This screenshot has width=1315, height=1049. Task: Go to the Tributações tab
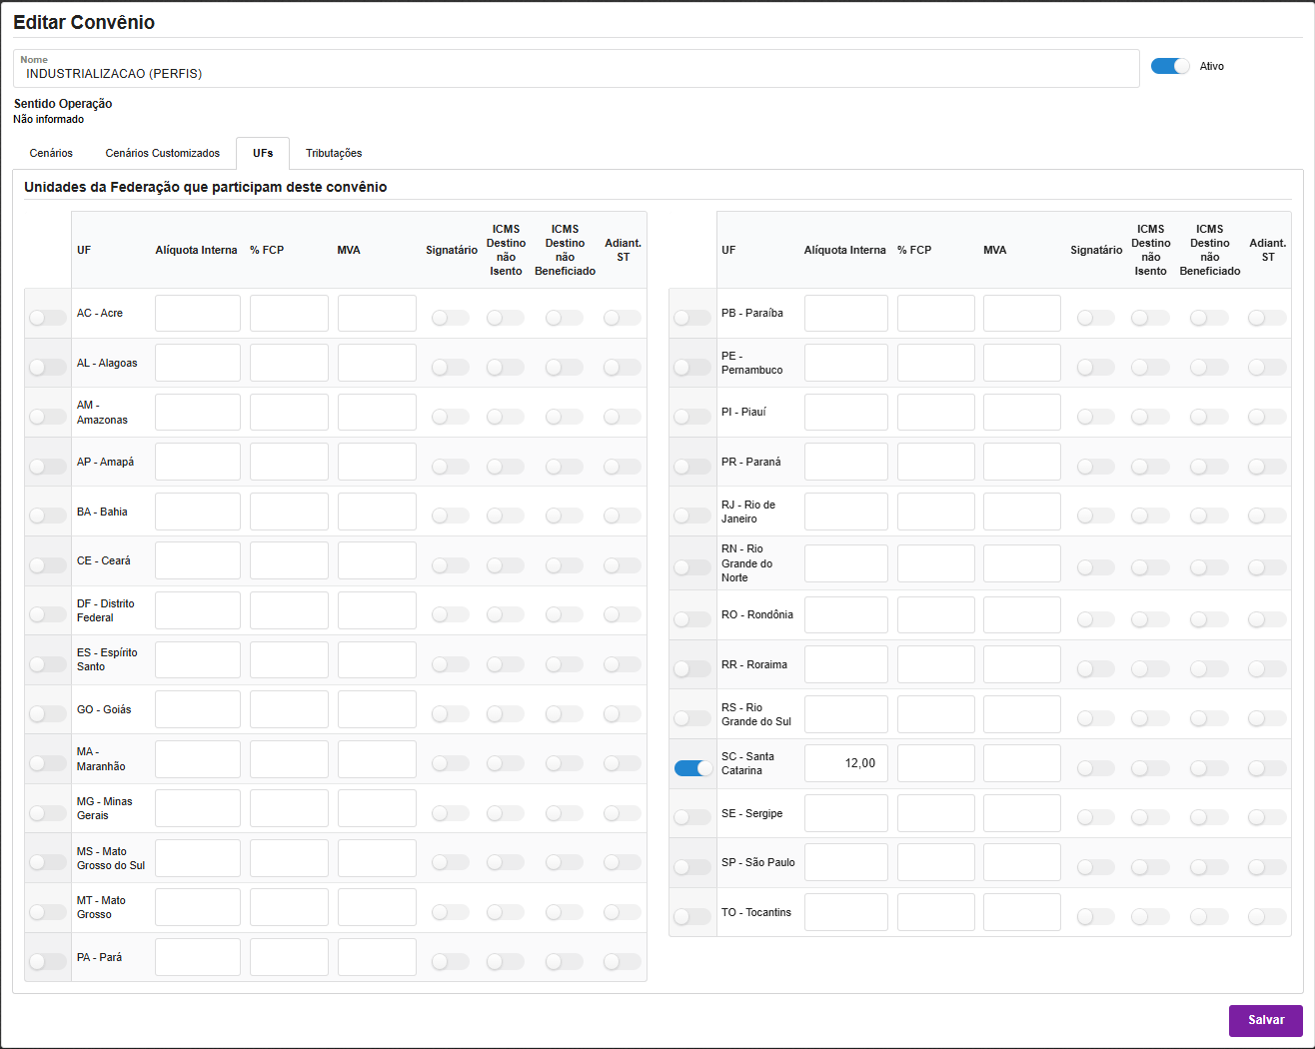334,153
